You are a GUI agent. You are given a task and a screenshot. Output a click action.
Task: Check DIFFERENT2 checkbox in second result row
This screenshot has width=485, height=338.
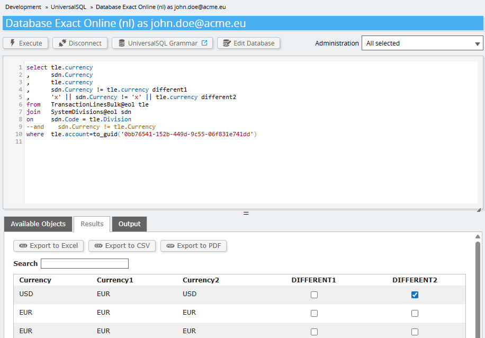pyautogui.click(x=415, y=313)
